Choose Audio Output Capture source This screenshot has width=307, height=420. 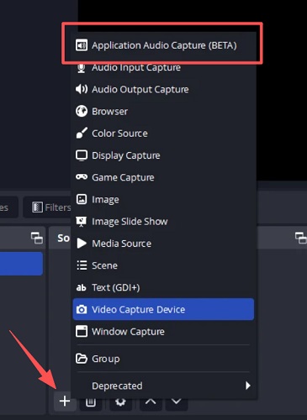pos(163,89)
